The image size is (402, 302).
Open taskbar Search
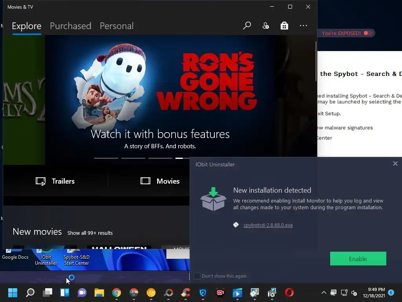(30, 293)
